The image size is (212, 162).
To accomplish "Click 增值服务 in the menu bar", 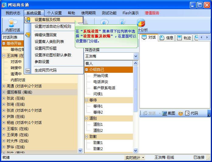I will 152,13.
